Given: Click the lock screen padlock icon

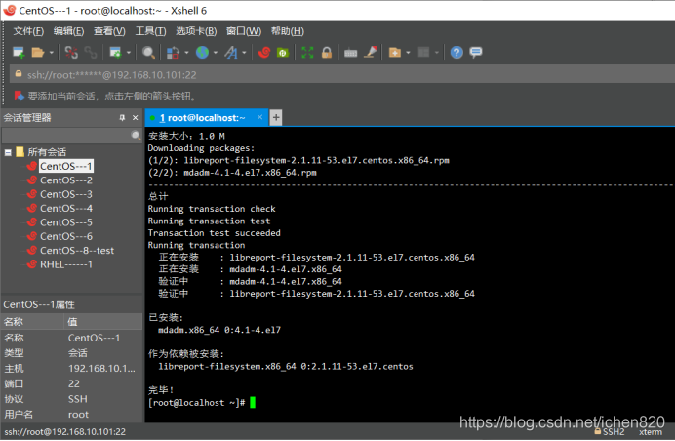Looking at the screenshot, I should click(327, 53).
